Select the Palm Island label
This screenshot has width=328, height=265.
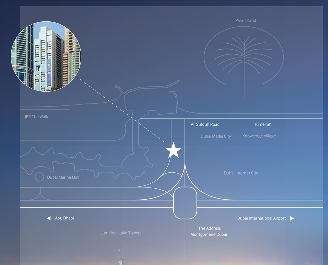coord(246,20)
